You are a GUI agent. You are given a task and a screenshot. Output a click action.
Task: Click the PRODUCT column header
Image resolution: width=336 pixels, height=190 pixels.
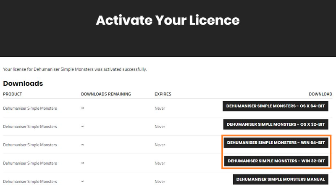click(x=12, y=94)
